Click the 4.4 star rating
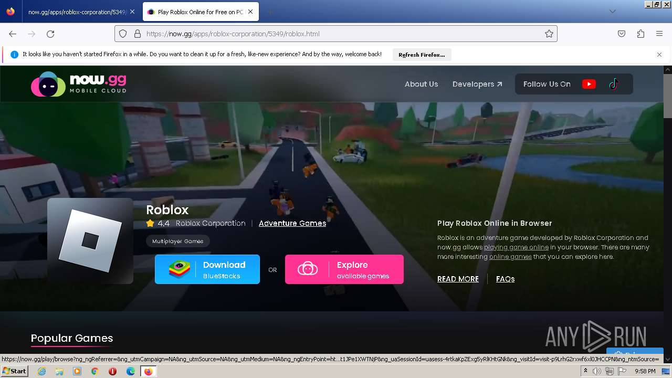This screenshot has height=378, width=672. 158,223
